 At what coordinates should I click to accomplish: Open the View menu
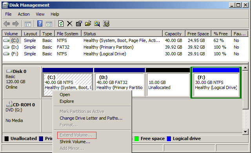coord(40,14)
